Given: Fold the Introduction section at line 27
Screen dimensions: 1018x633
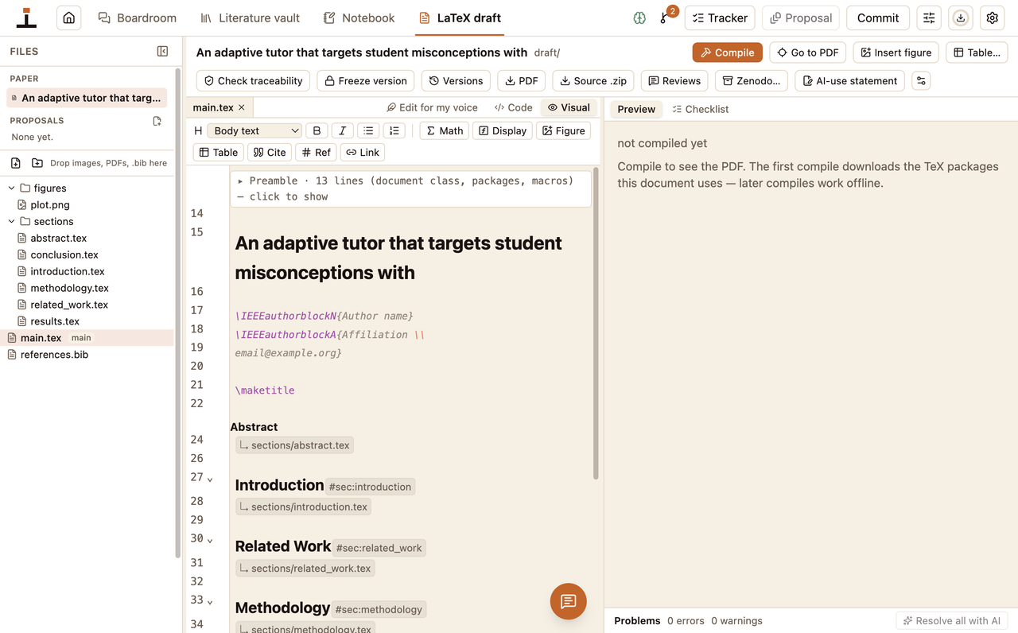Looking at the screenshot, I should tap(210, 480).
